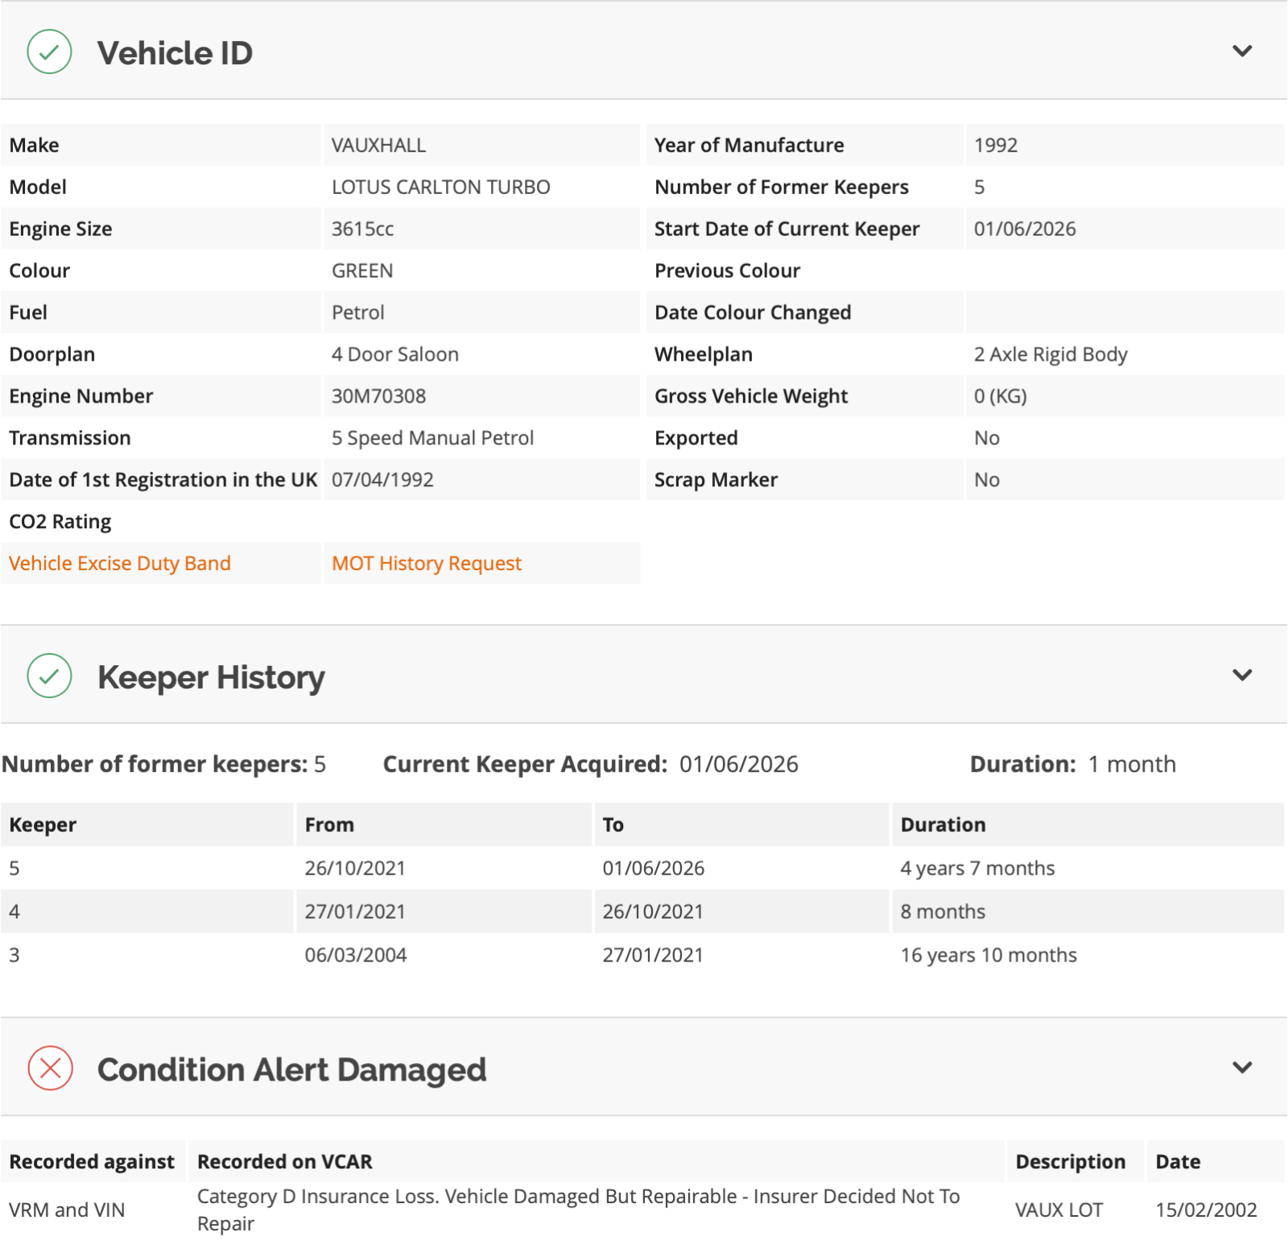This screenshot has height=1253, width=1288.
Task: Click the green check icon beside Keeper History
Action: pos(49,676)
